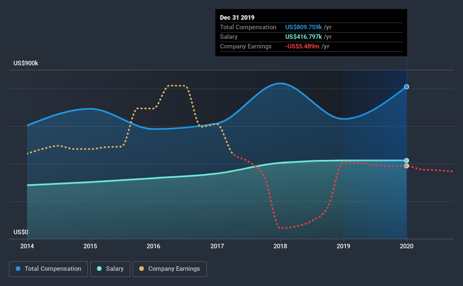Toggle the Salary legend button
The image size is (463, 286).
(110, 269)
